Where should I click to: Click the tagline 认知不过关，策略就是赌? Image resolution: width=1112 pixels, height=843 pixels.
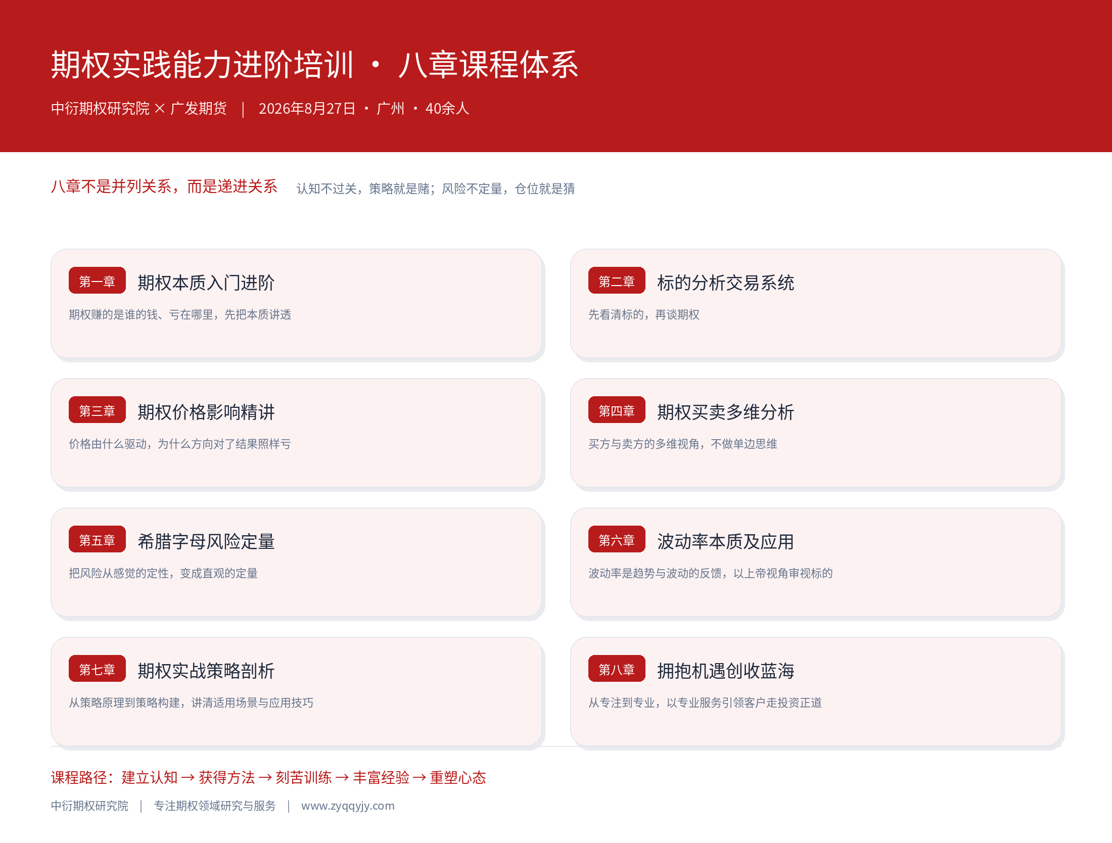(363, 189)
